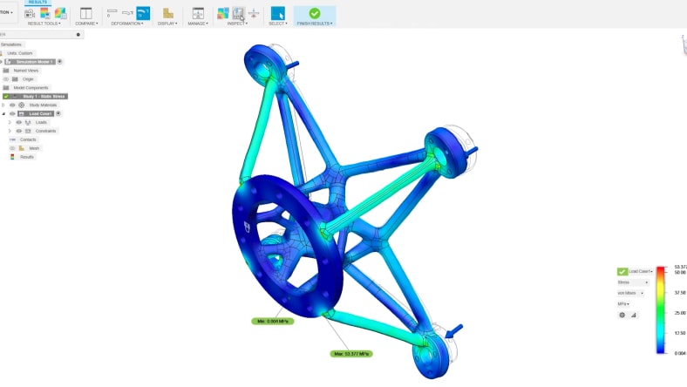This screenshot has height=387, width=687.
Task: Click the Named Views folder icon
Action: pos(6,71)
